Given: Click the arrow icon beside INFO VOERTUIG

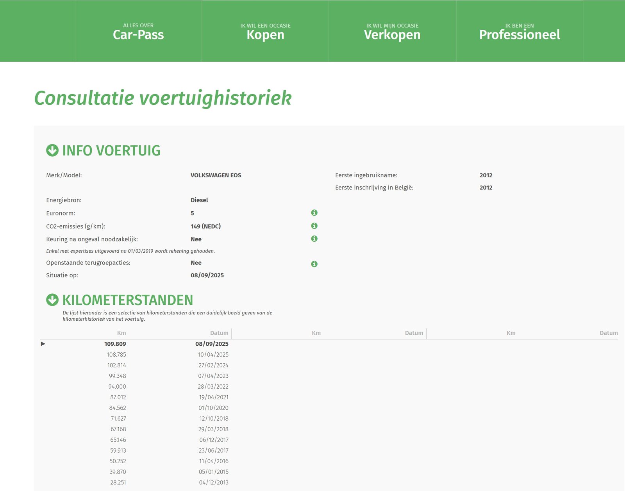Looking at the screenshot, I should 52,150.
